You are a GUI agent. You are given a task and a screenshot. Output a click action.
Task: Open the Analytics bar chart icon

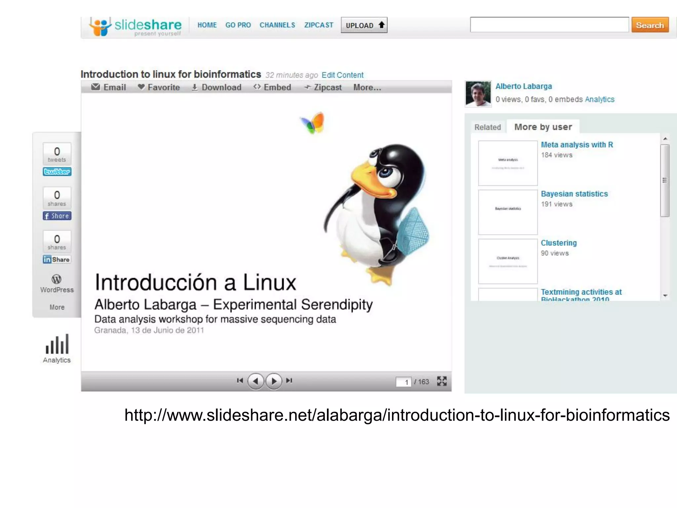57,344
